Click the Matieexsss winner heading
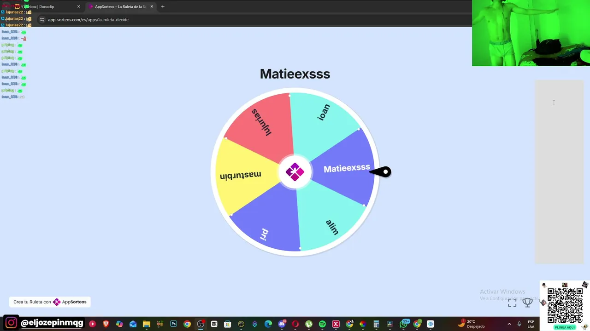Viewport: 590px width, 331px height. click(295, 74)
